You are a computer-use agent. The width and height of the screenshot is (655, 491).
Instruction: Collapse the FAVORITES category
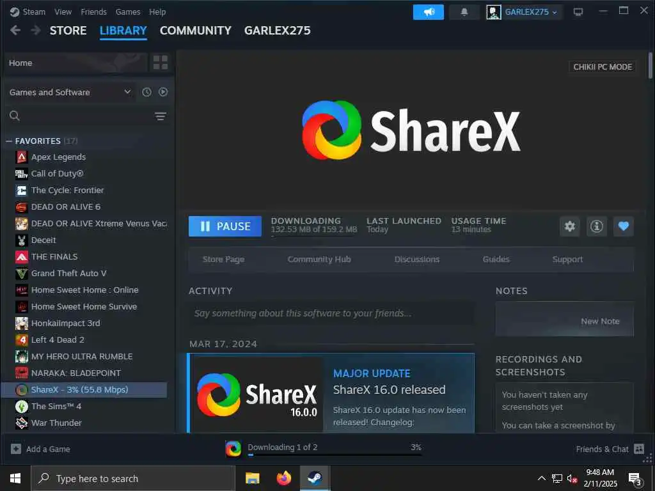[9, 141]
